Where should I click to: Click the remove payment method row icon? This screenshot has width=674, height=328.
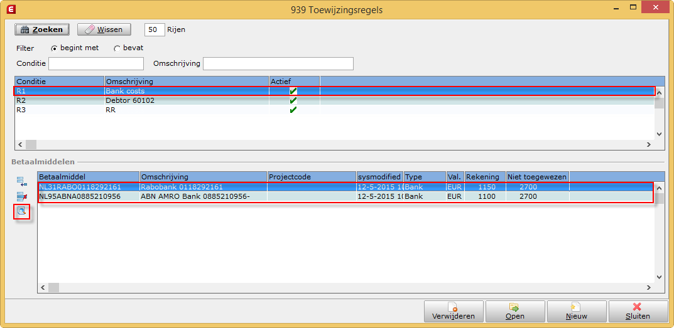[x=22, y=197]
